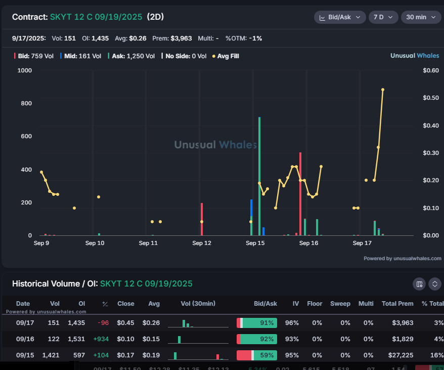Click the Avg: $0.26 stat in header
Image resolution: width=444 pixels, height=370 pixels.
[130, 38]
